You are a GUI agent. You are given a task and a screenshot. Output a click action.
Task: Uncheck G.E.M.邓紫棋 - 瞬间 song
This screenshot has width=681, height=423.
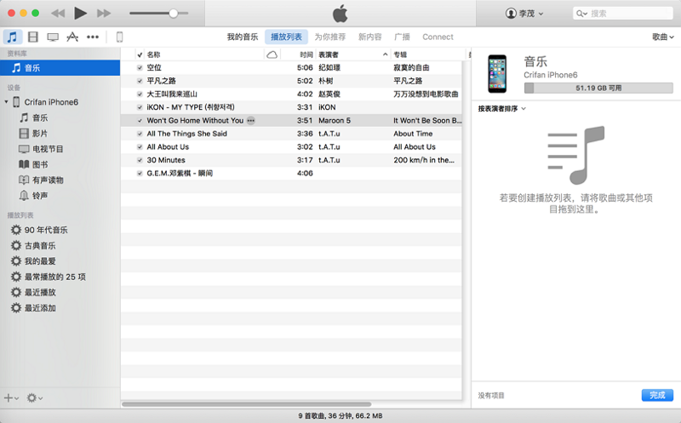[x=140, y=174]
